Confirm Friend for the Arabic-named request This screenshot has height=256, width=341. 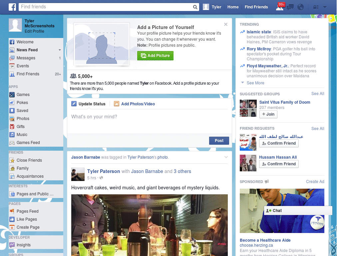pyautogui.click(x=279, y=143)
